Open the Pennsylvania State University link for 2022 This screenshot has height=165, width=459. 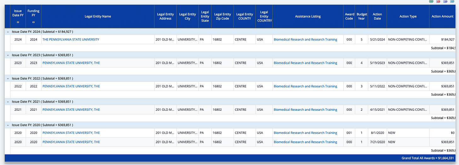(71, 86)
